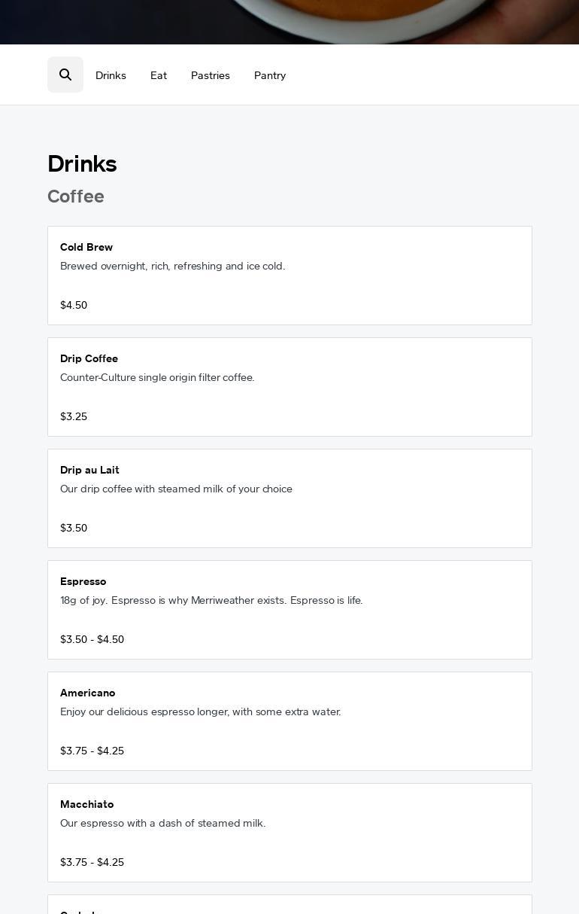The width and height of the screenshot is (579, 914).
Task: Select the Americano item title
Action: [x=87, y=693]
